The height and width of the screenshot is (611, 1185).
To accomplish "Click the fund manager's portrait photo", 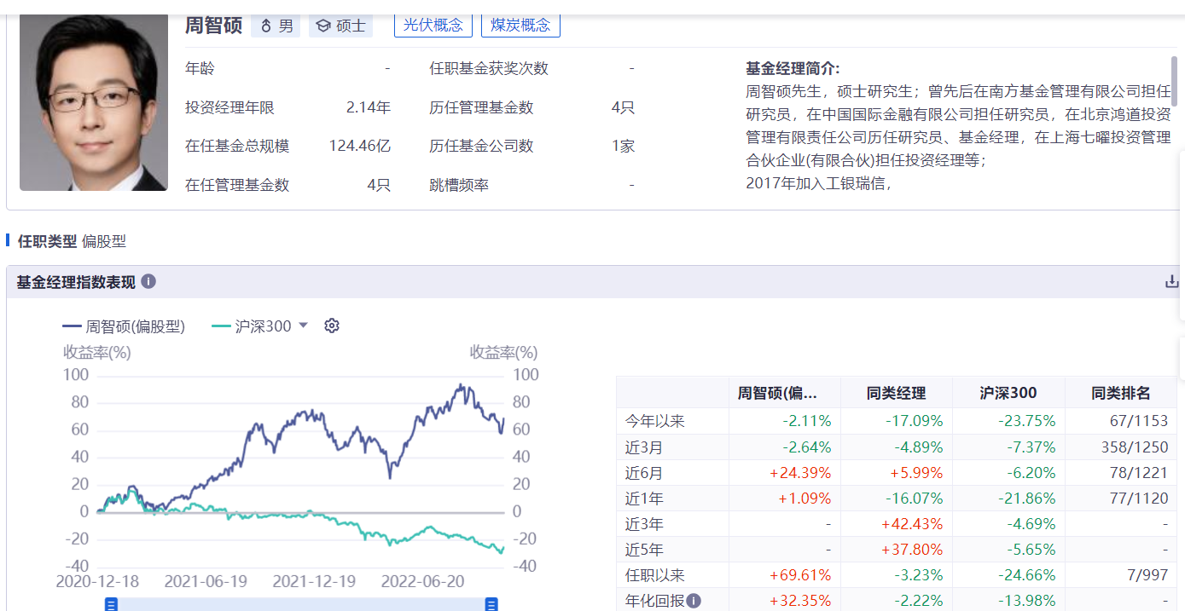I will 94,102.
